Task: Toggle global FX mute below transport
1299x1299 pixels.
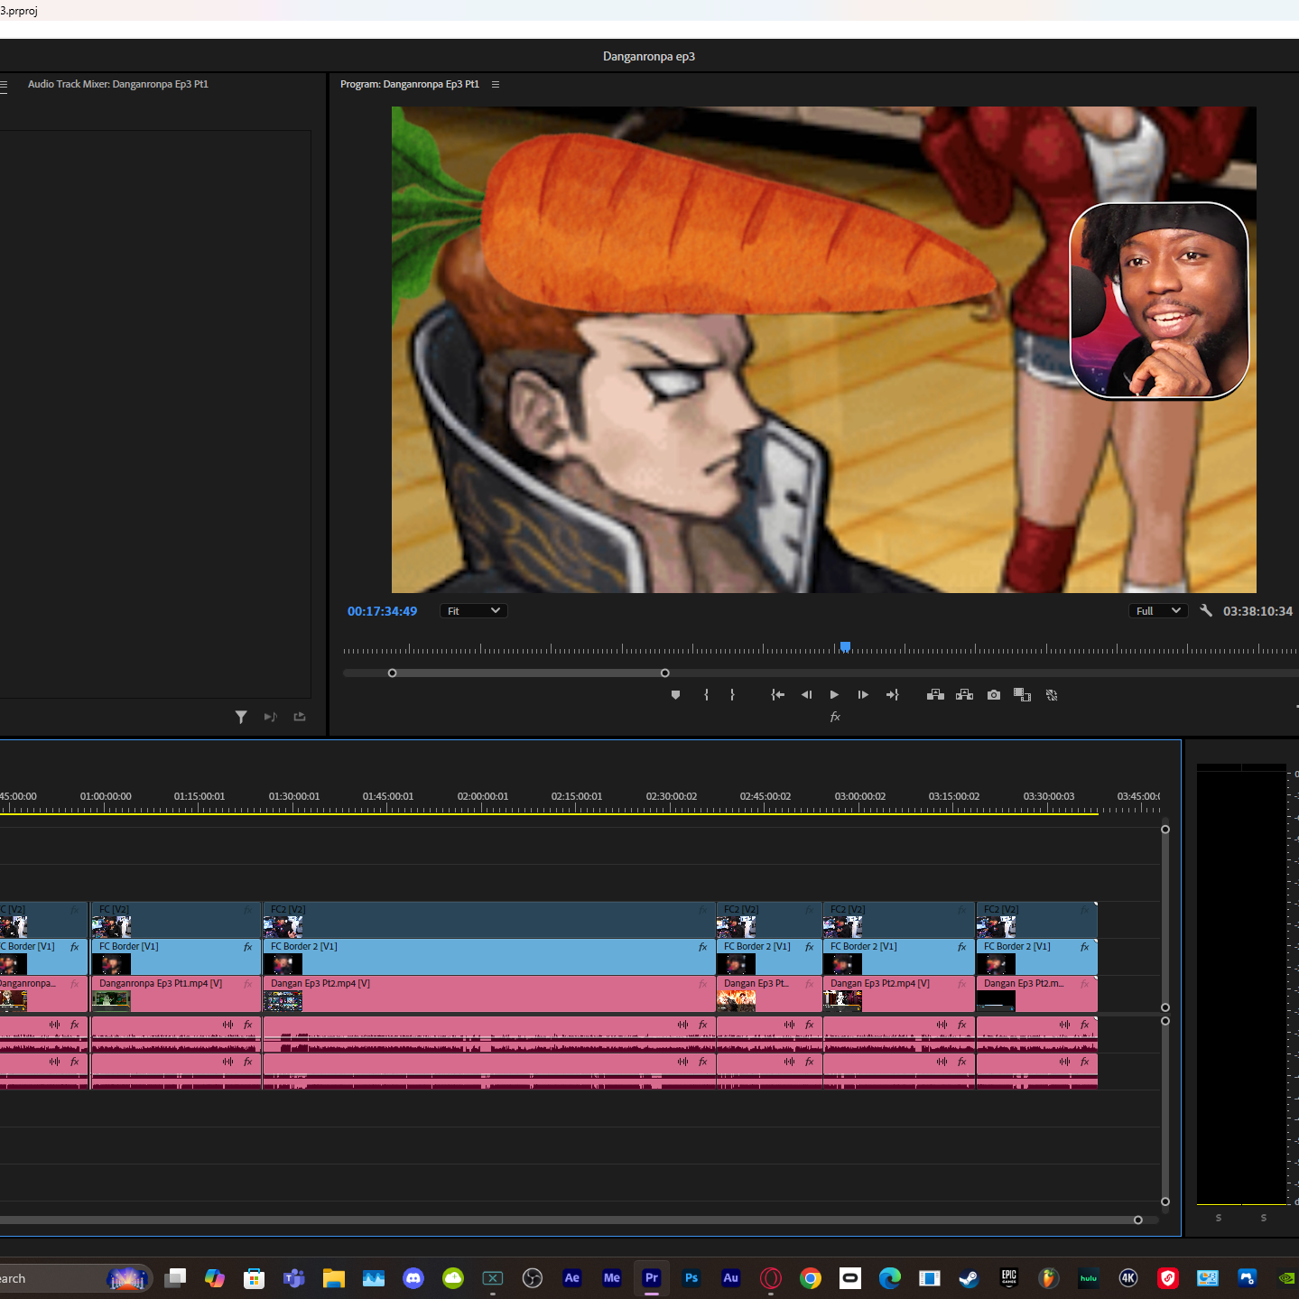Action: (835, 717)
